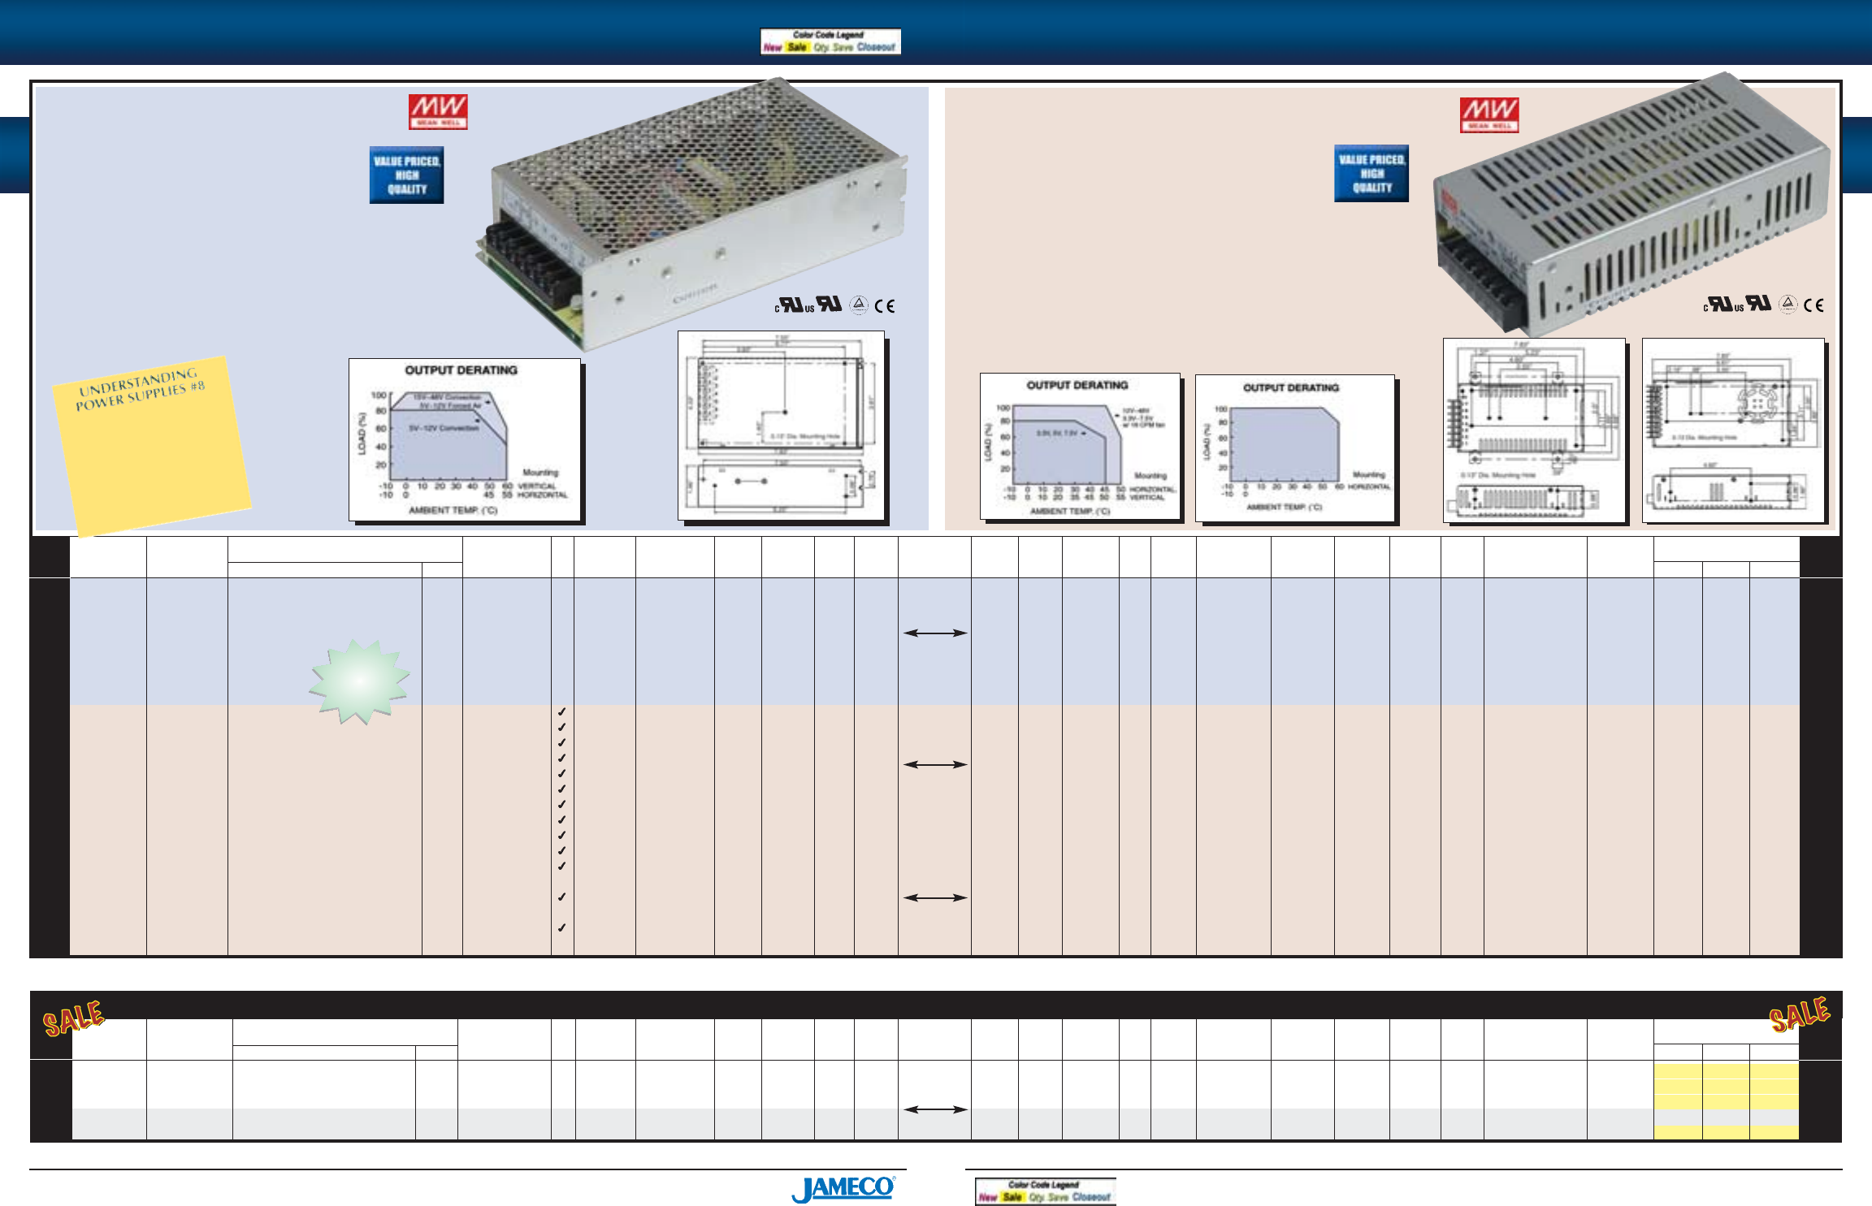Click 'Color Code Legend' title at top
This screenshot has height=1206, width=1872.
tap(828, 35)
